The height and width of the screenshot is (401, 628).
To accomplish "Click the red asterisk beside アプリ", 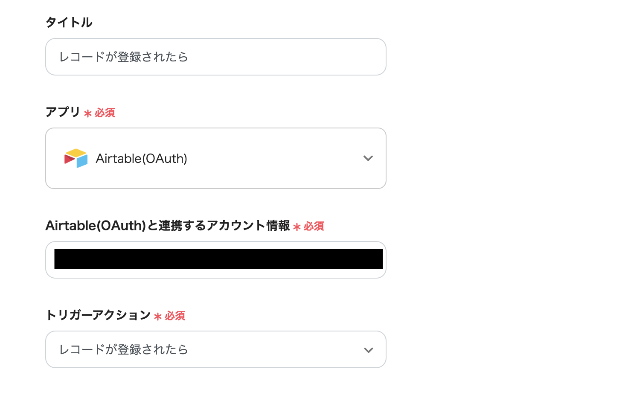I will [88, 113].
